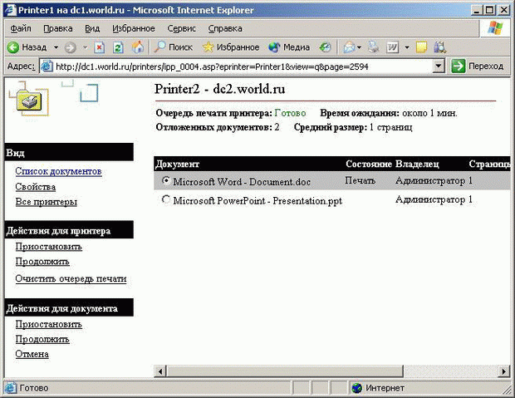
Task: Open the Избранное menu in menu bar
Action: point(134,28)
